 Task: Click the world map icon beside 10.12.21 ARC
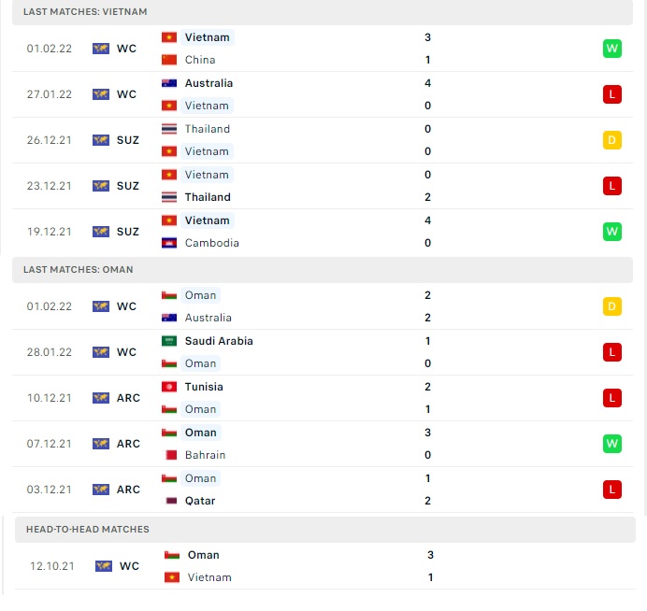pyautogui.click(x=101, y=398)
